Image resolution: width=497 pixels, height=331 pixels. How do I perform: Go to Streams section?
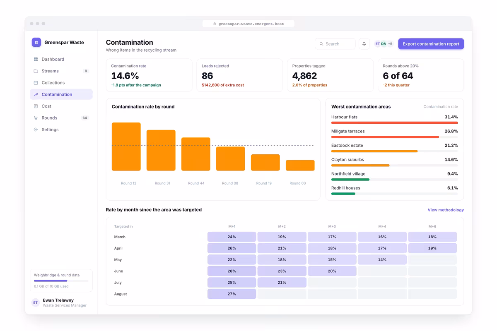pos(61,71)
